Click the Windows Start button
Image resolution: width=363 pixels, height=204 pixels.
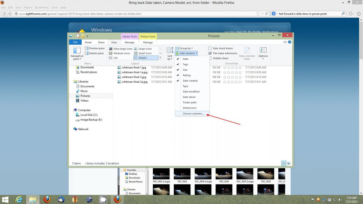(x=5, y=199)
